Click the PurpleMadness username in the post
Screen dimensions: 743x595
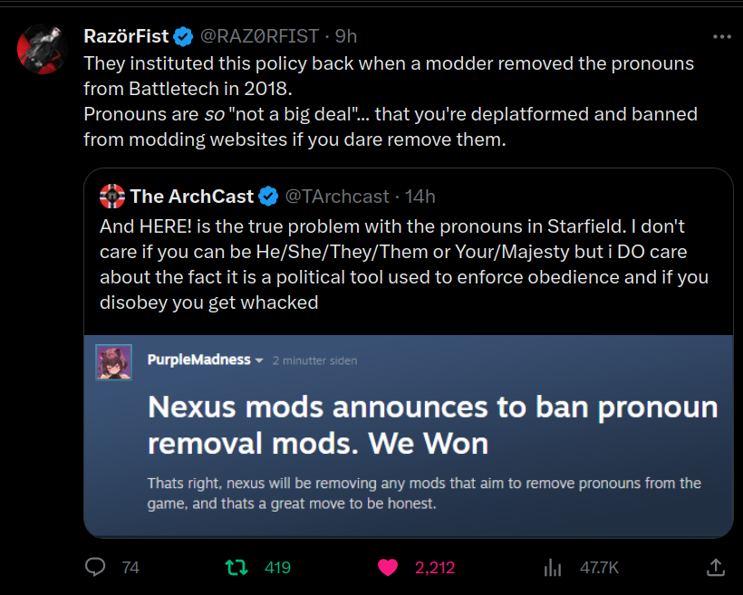click(x=198, y=360)
